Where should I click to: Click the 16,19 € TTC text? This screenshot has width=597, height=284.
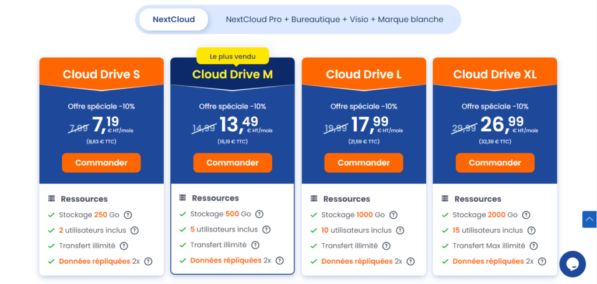(233, 142)
